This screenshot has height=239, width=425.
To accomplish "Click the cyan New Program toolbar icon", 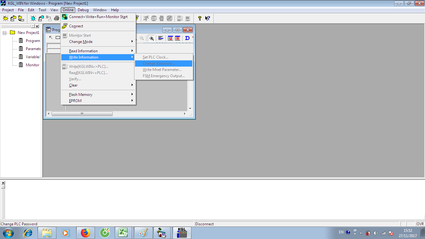I will (33, 18).
